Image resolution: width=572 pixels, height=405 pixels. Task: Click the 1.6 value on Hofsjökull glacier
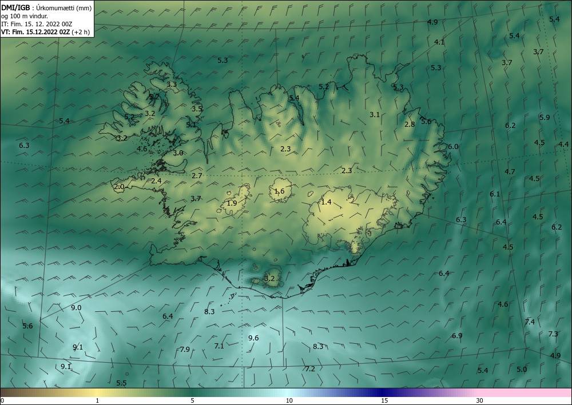click(x=280, y=191)
